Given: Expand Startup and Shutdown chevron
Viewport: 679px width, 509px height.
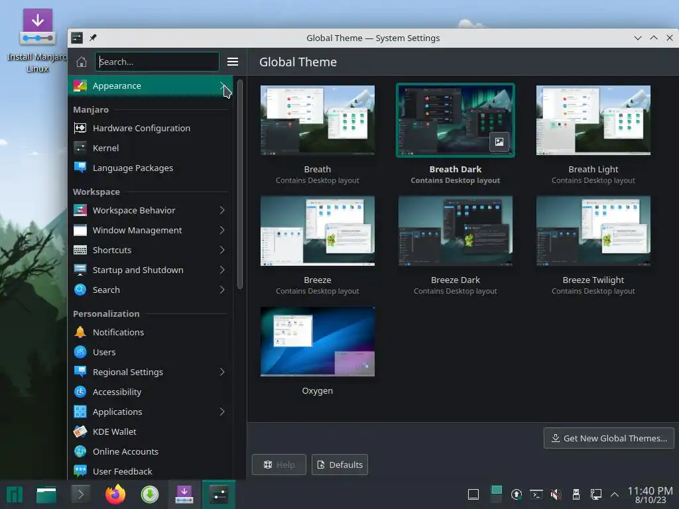Looking at the screenshot, I should [222, 270].
